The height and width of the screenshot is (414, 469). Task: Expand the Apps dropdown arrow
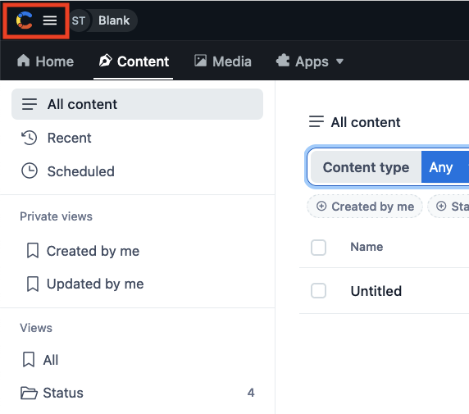coord(339,61)
